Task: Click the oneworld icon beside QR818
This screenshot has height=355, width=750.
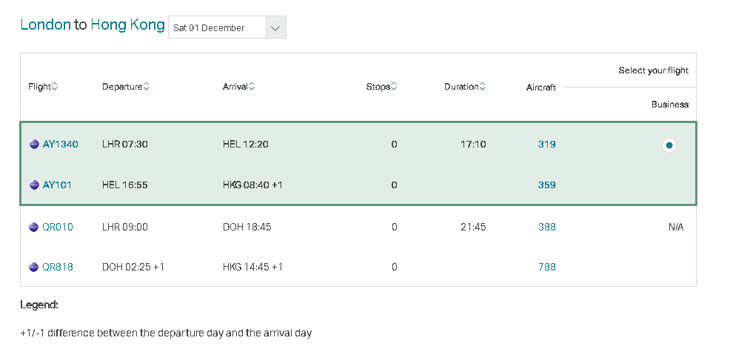Action: pyautogui.click(x=34, y=268)
